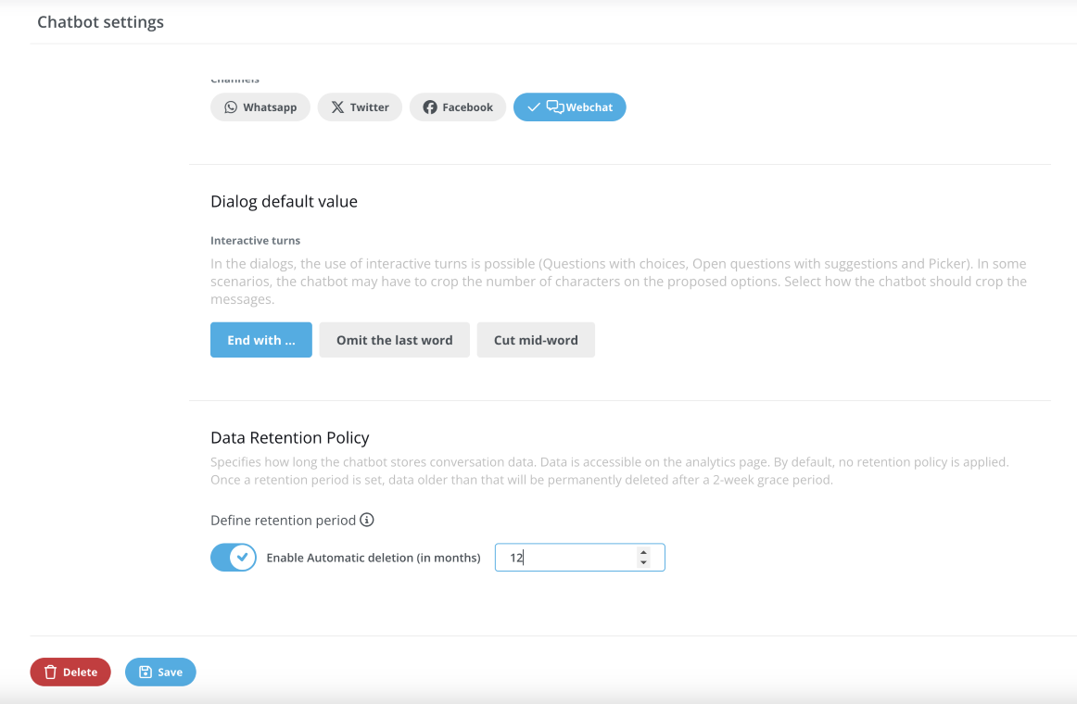Click the 'Data Retention Policy' heading
Viewport: 1077px width, 704px height.
290,438
